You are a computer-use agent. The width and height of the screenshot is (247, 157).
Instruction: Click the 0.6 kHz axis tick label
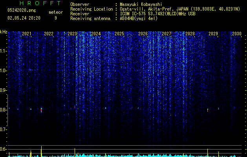click(x=3, y=149)
